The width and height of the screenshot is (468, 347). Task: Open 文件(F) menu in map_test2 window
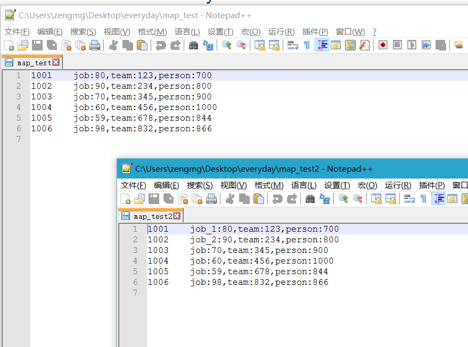[134, 185]
